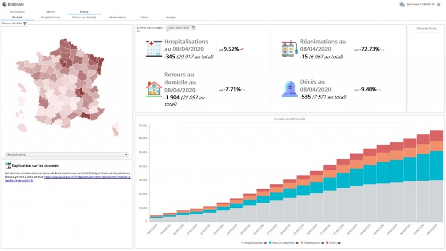This screenshot has height=251, width=446.
Task: Click the green trend arrow next to -7.71%
Action: pos(243,90)
